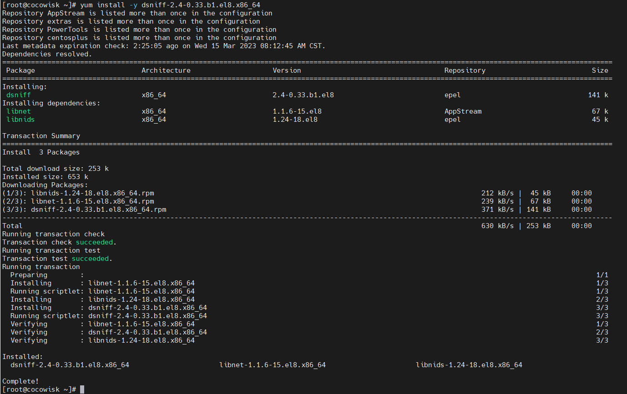The image size is (627, 394).
Task: Click version '1.24-18.el8' in table
Action: point(295,120)
